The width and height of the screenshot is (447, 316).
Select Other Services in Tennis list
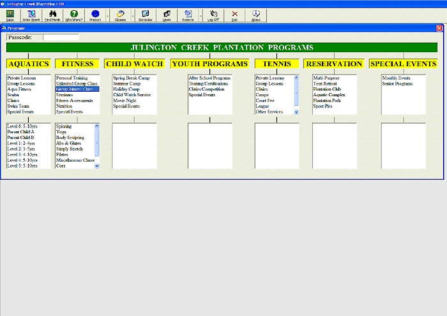click(x=269, y=111)
